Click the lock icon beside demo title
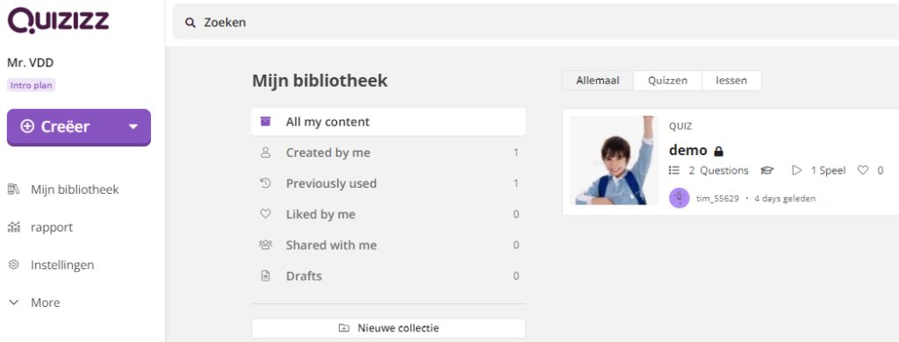 [718, 151]
